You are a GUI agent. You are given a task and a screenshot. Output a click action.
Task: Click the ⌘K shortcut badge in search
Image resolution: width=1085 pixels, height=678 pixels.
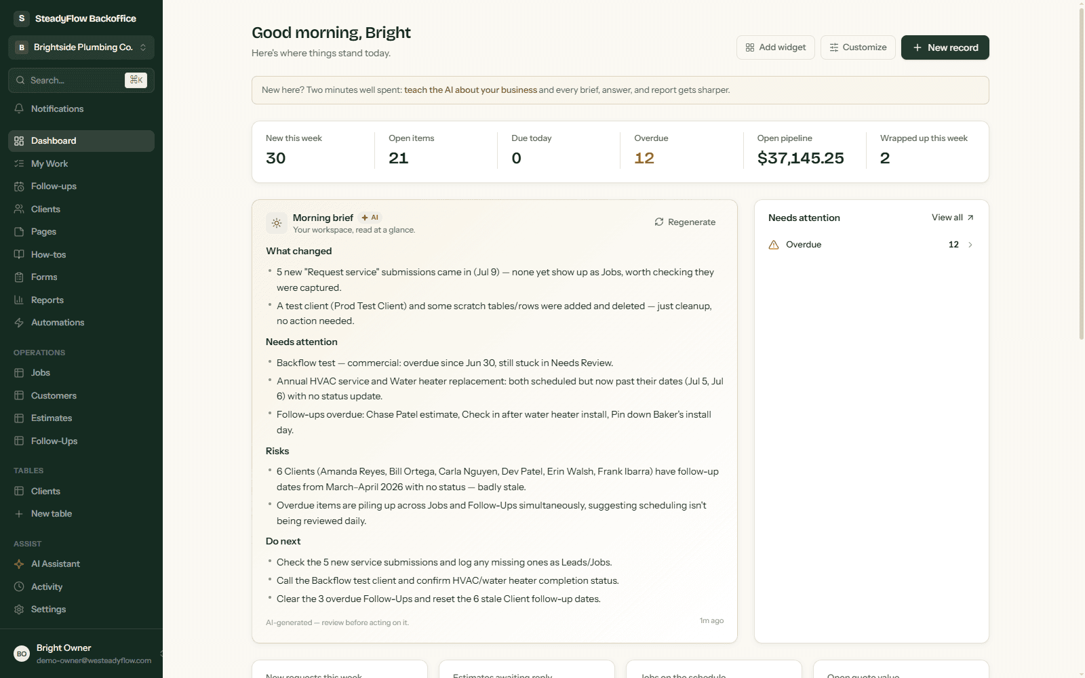[136, 80]
